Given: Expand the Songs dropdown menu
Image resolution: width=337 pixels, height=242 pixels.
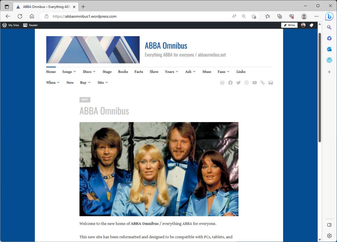Looking at the screenshot, I should point(69,72).
